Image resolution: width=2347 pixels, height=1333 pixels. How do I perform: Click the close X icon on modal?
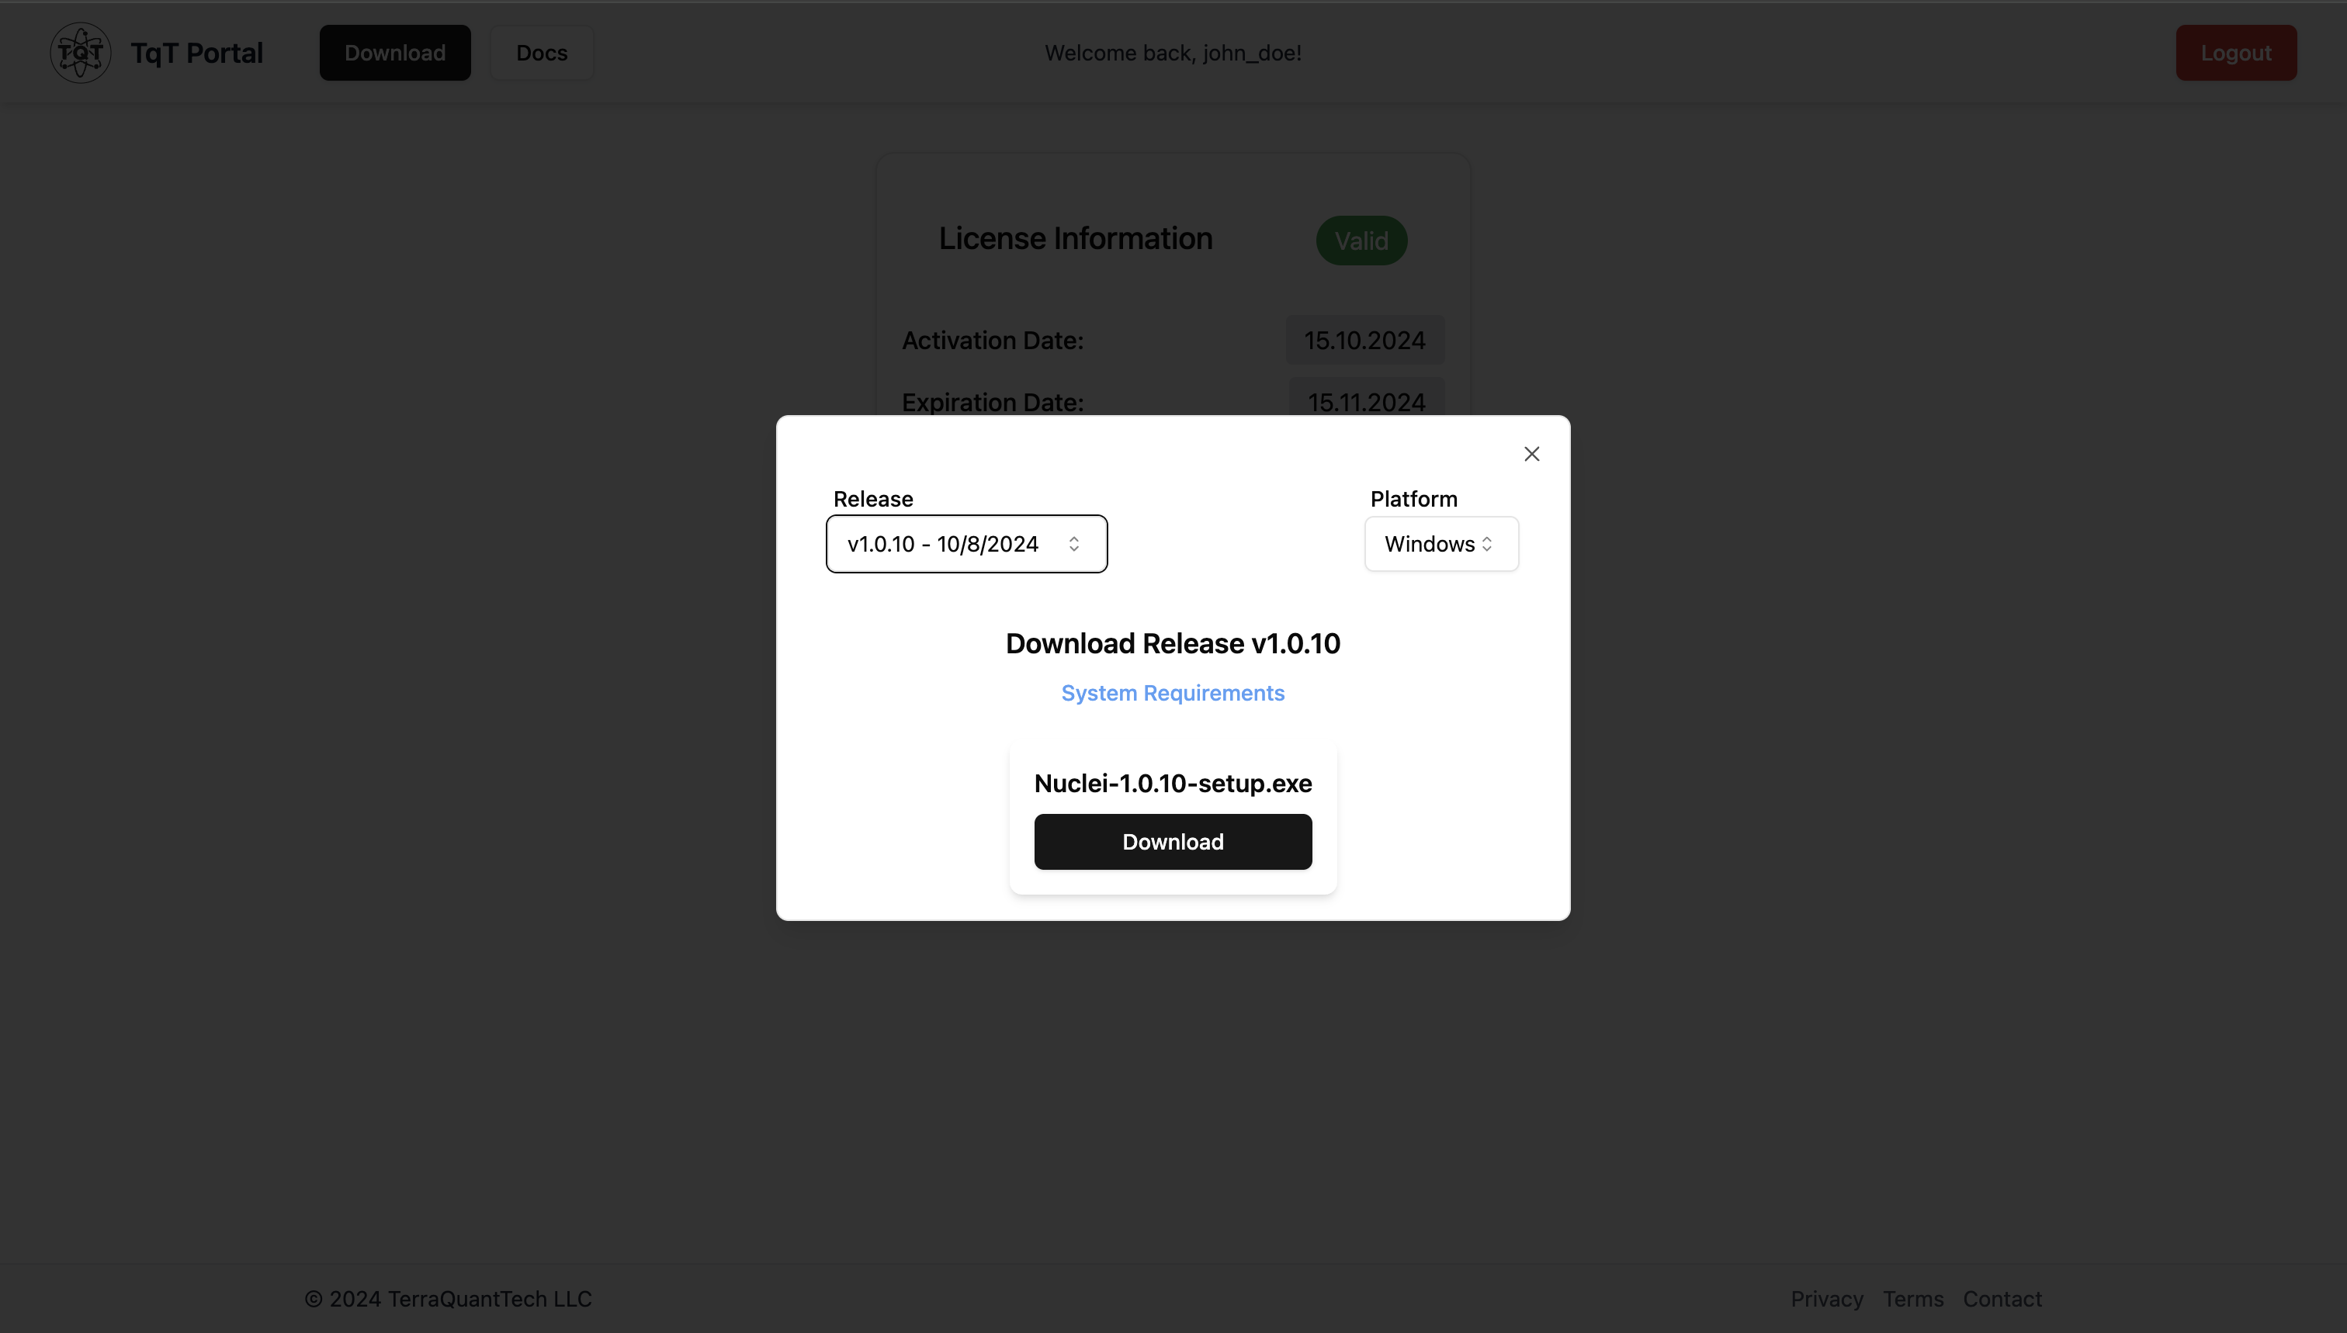point(1530,455)
